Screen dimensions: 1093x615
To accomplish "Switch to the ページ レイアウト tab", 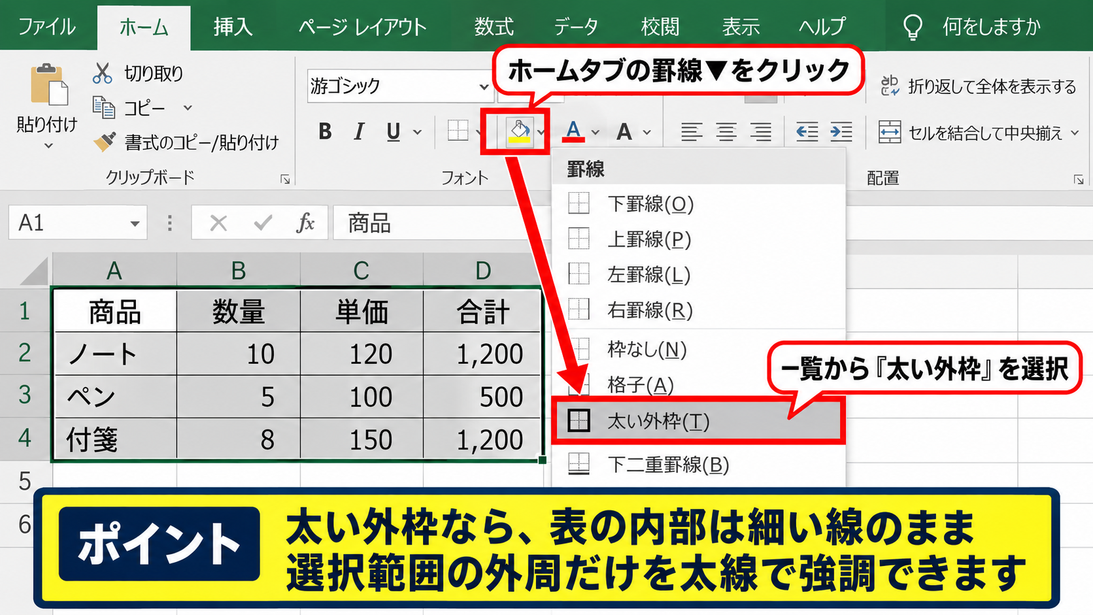I will click(362, 27).
